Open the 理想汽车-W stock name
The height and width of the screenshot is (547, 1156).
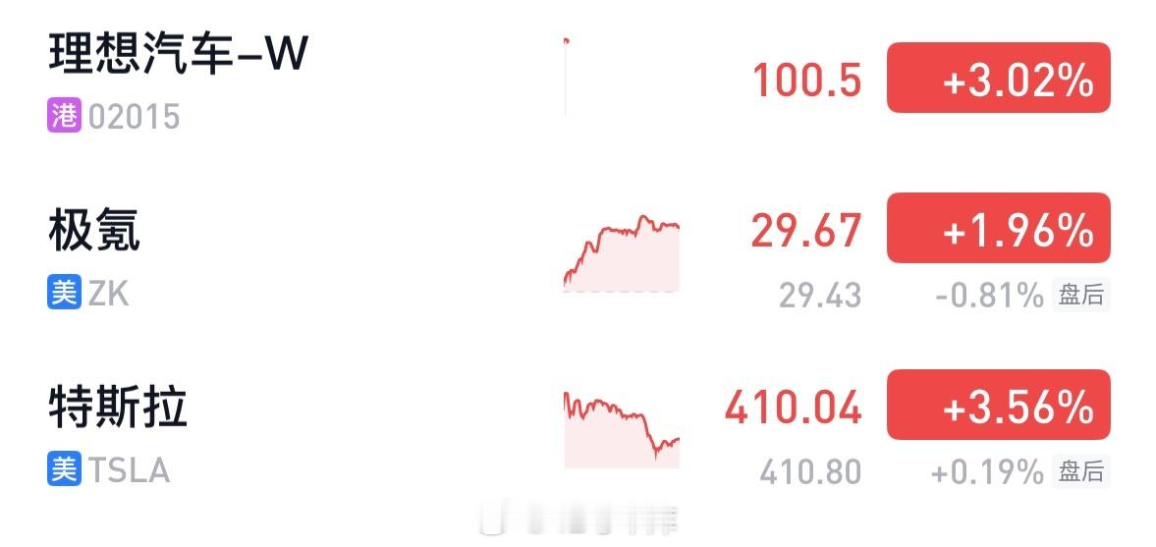point(178,53)
